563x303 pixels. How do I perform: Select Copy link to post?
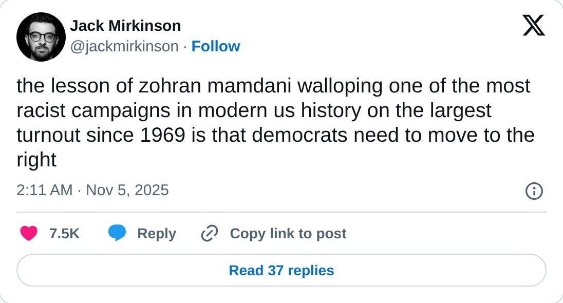coord(288,234)
